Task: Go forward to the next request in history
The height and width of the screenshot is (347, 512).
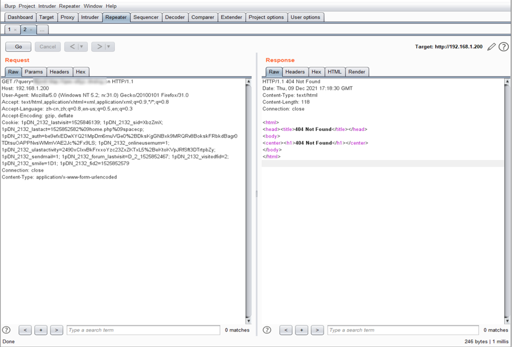Action: 99,47
